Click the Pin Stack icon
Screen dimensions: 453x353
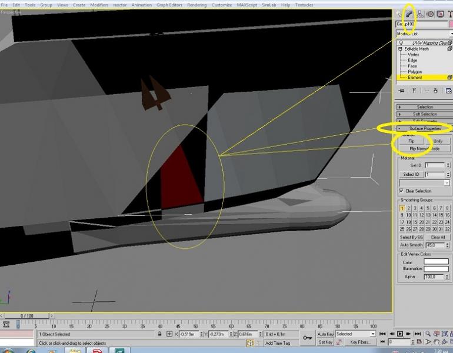pos(401,91)
